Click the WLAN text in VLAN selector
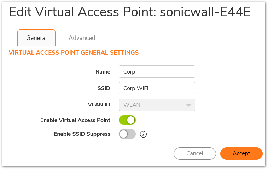 tap(132, 105)
